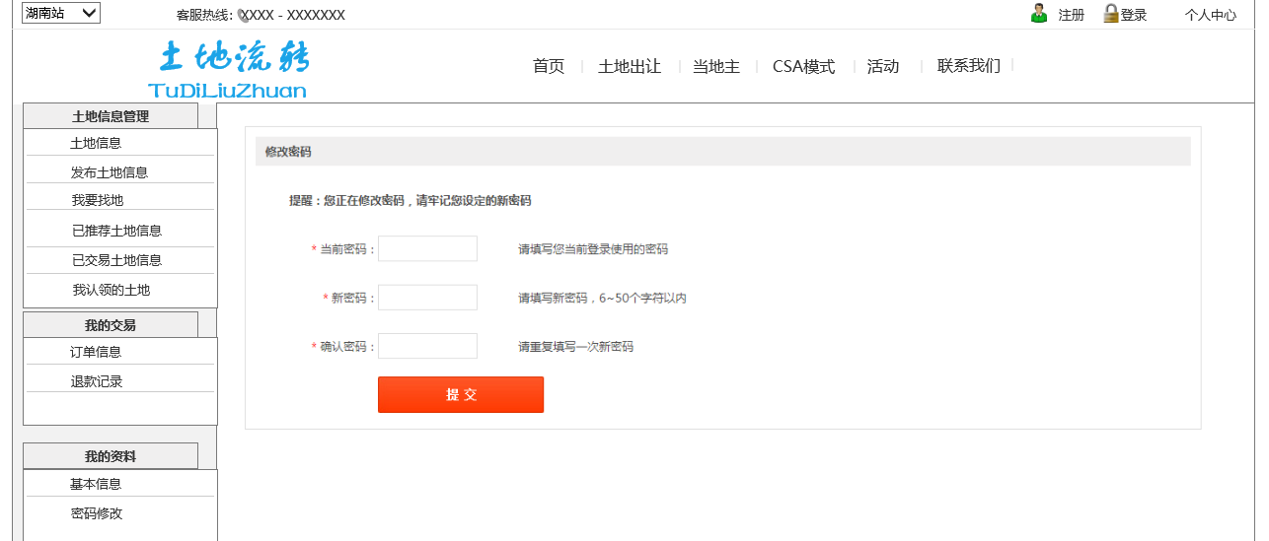Screen dimensions: 1269x541
Task: Open 发布土地信息 in the sidebar
Action: (x=110, y=172)
